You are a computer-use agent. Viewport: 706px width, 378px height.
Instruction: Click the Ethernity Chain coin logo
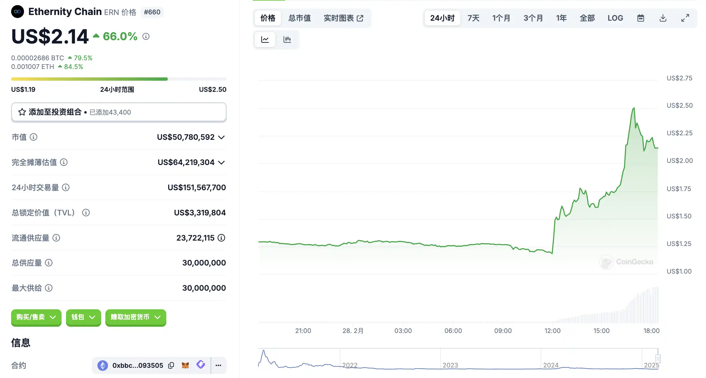[x=17, y=12]
